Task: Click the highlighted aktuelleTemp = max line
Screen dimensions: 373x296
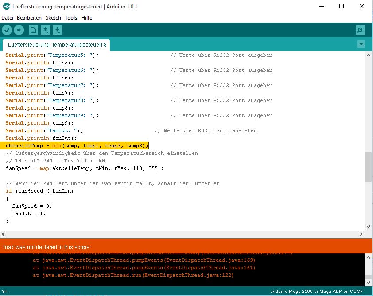Action: pyautogui.click(x=77, y=146)
